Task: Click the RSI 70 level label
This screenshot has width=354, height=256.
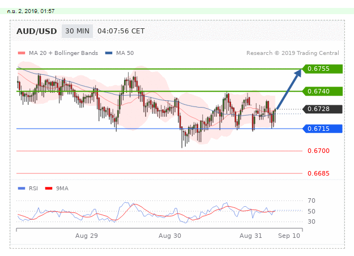Action: pos(312,200)
